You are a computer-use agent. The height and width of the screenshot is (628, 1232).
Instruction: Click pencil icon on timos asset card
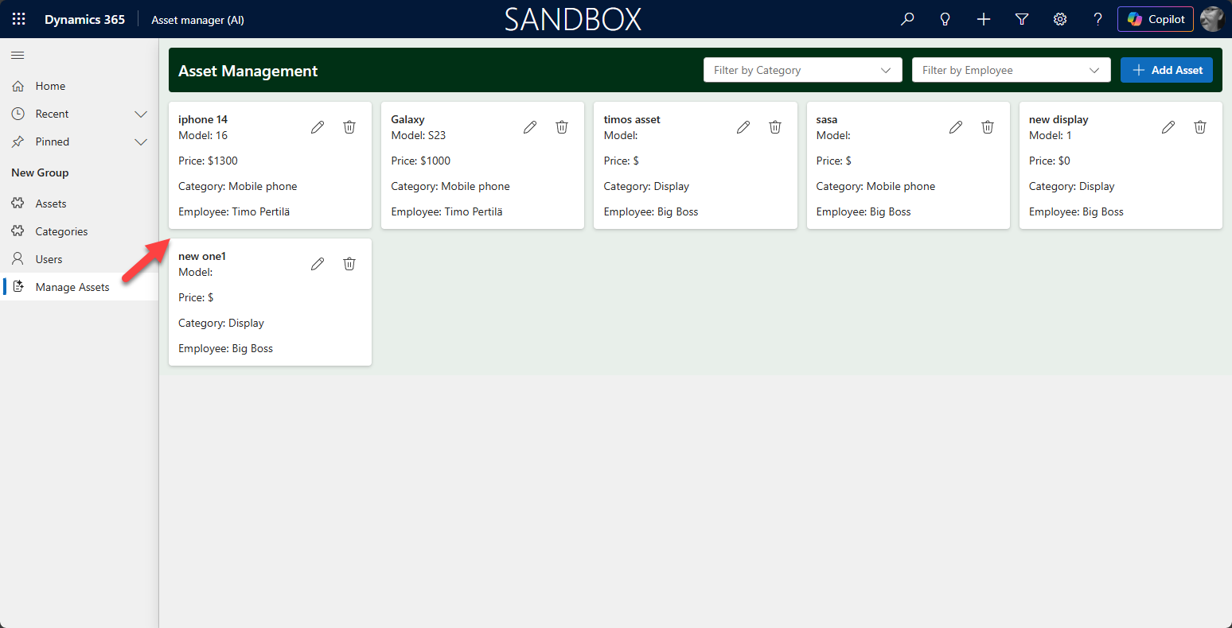point(743,127)
